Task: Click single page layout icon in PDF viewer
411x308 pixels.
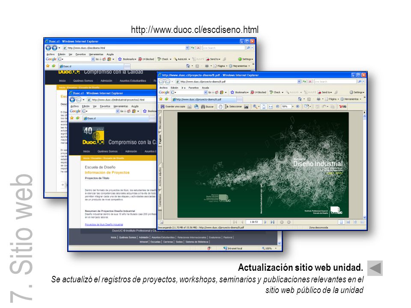Action: coord(341,222)
